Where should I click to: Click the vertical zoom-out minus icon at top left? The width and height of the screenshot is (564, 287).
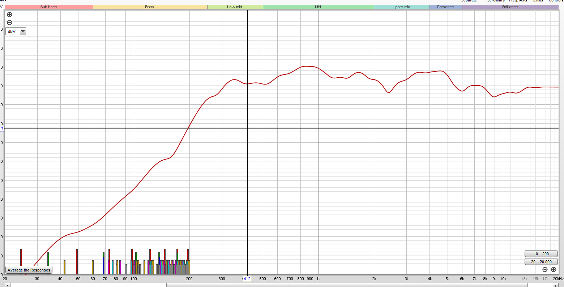click(x=9, y=22)
